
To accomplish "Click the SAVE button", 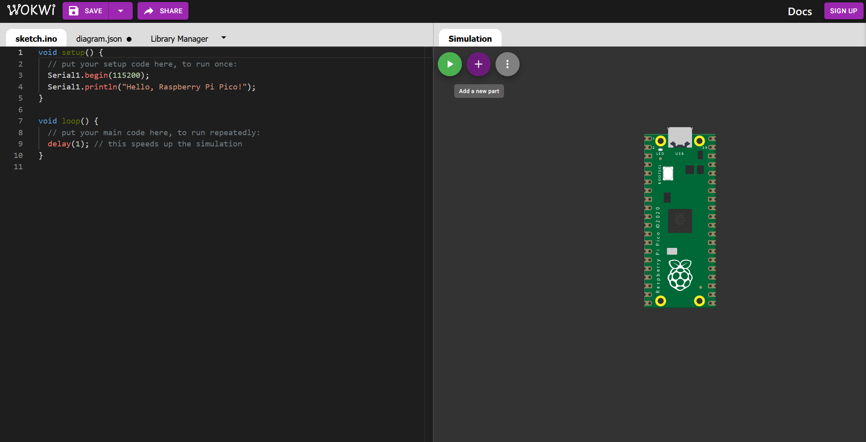I will point(85,11).
